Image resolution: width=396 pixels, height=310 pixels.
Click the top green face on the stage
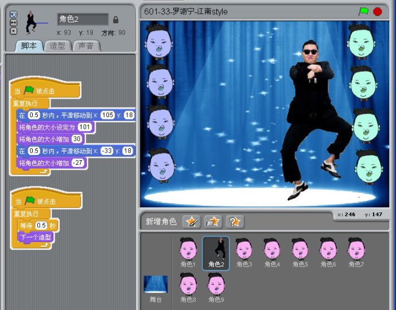[361, 42]
